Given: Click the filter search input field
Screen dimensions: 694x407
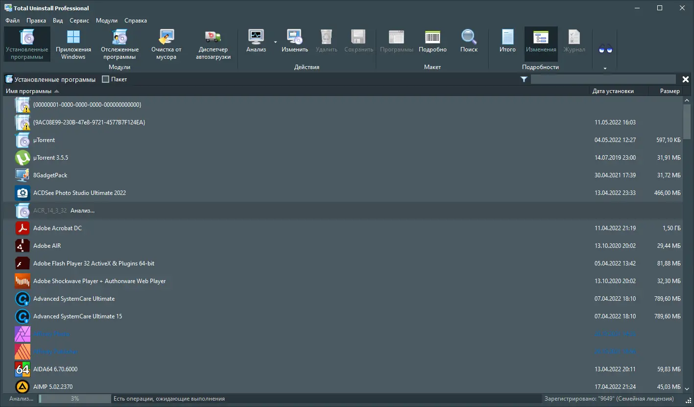Looking at the screenshot, I should (603, 79).
